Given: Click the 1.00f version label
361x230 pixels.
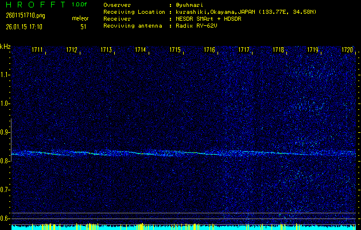Looking at the screenshot, I should pos(80,5).
